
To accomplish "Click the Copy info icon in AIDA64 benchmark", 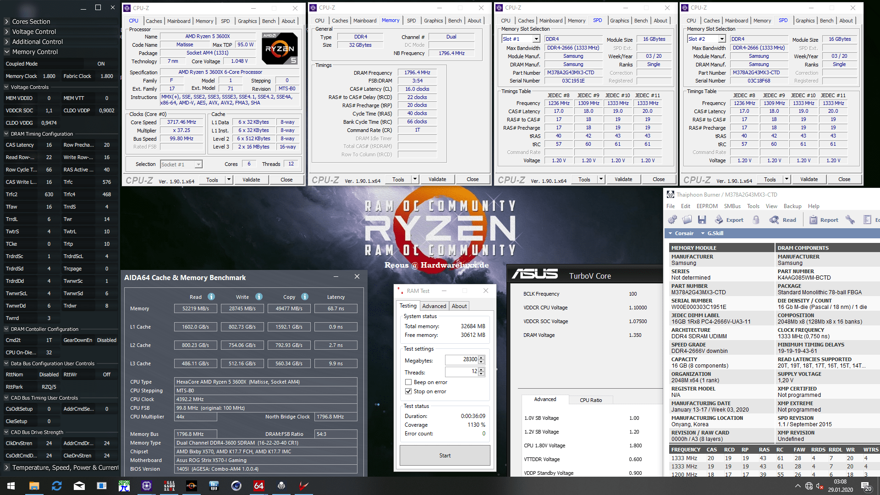I will click(x=305, y=297).
